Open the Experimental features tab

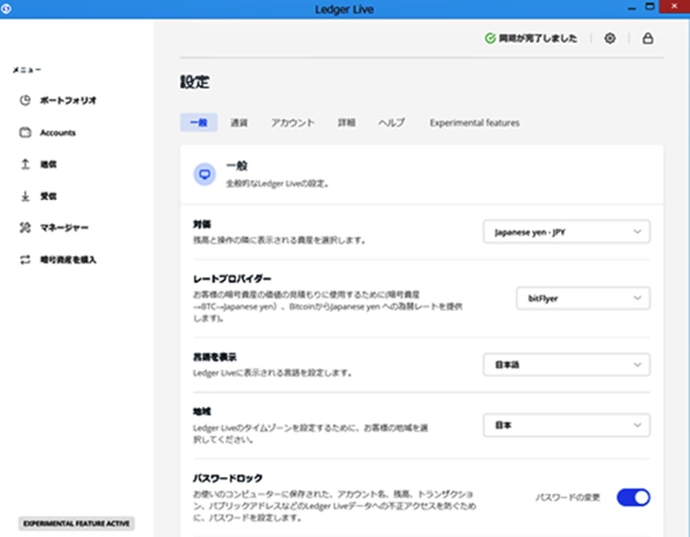[x=474, y=123]
